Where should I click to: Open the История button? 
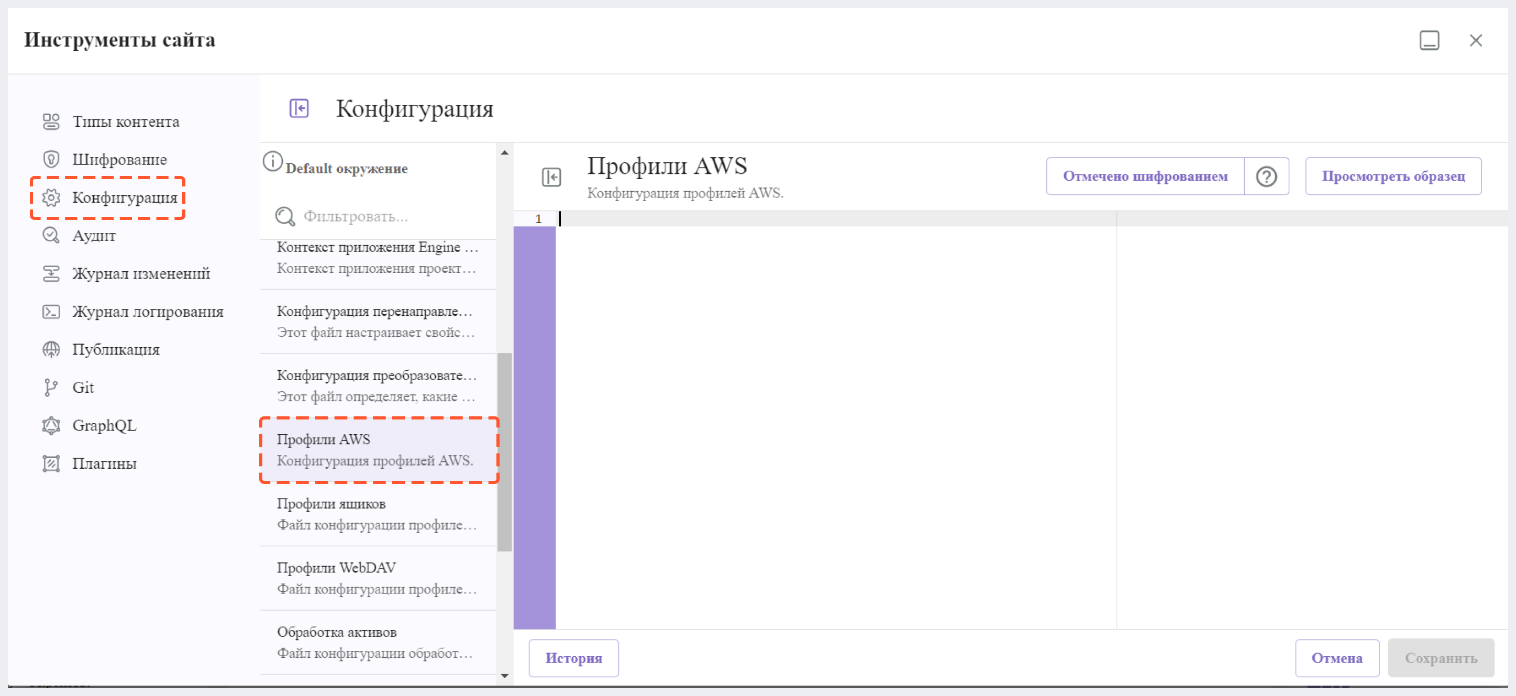[573, 658]
